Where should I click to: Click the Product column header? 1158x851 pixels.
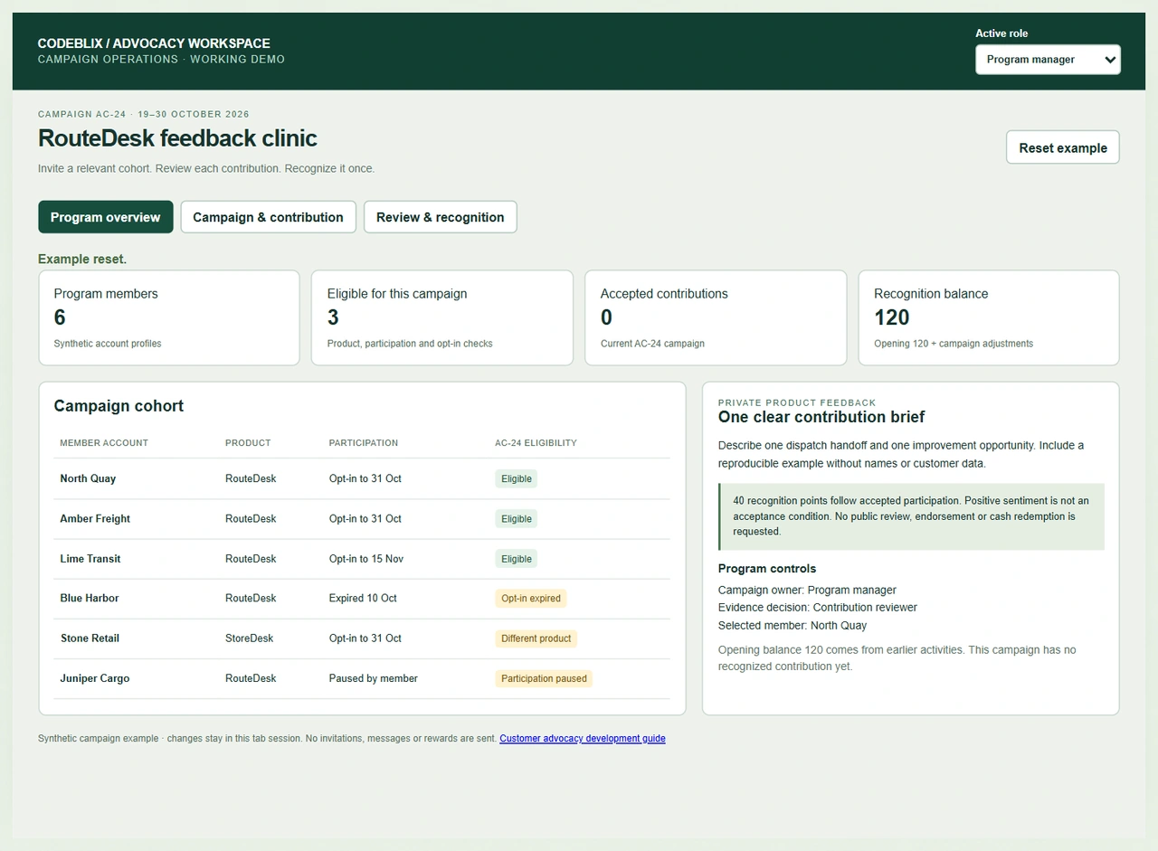click(x=248, y=443)
